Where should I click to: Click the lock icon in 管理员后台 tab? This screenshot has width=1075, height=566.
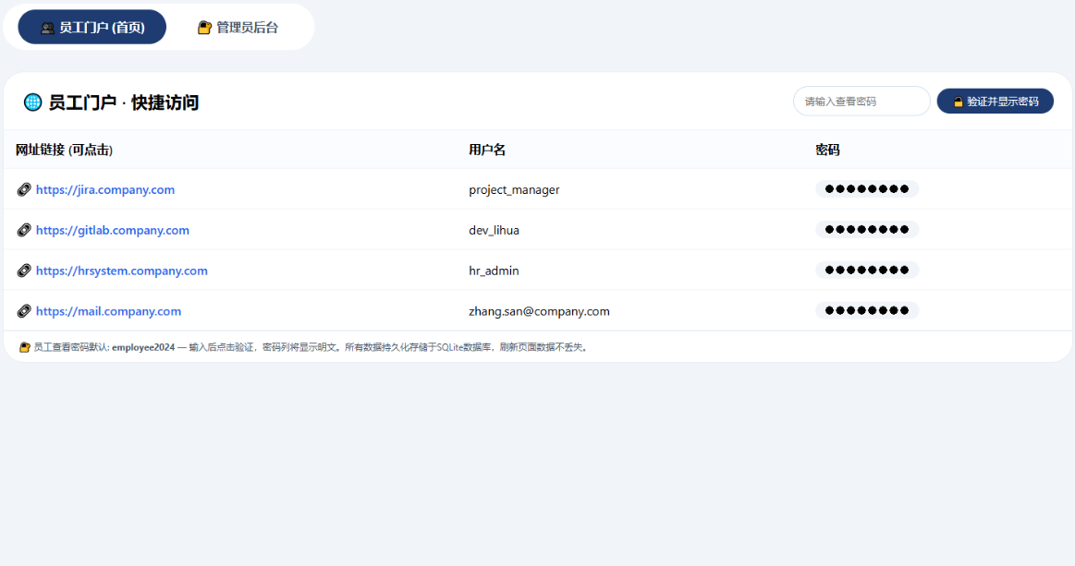(x=205, y=28)
